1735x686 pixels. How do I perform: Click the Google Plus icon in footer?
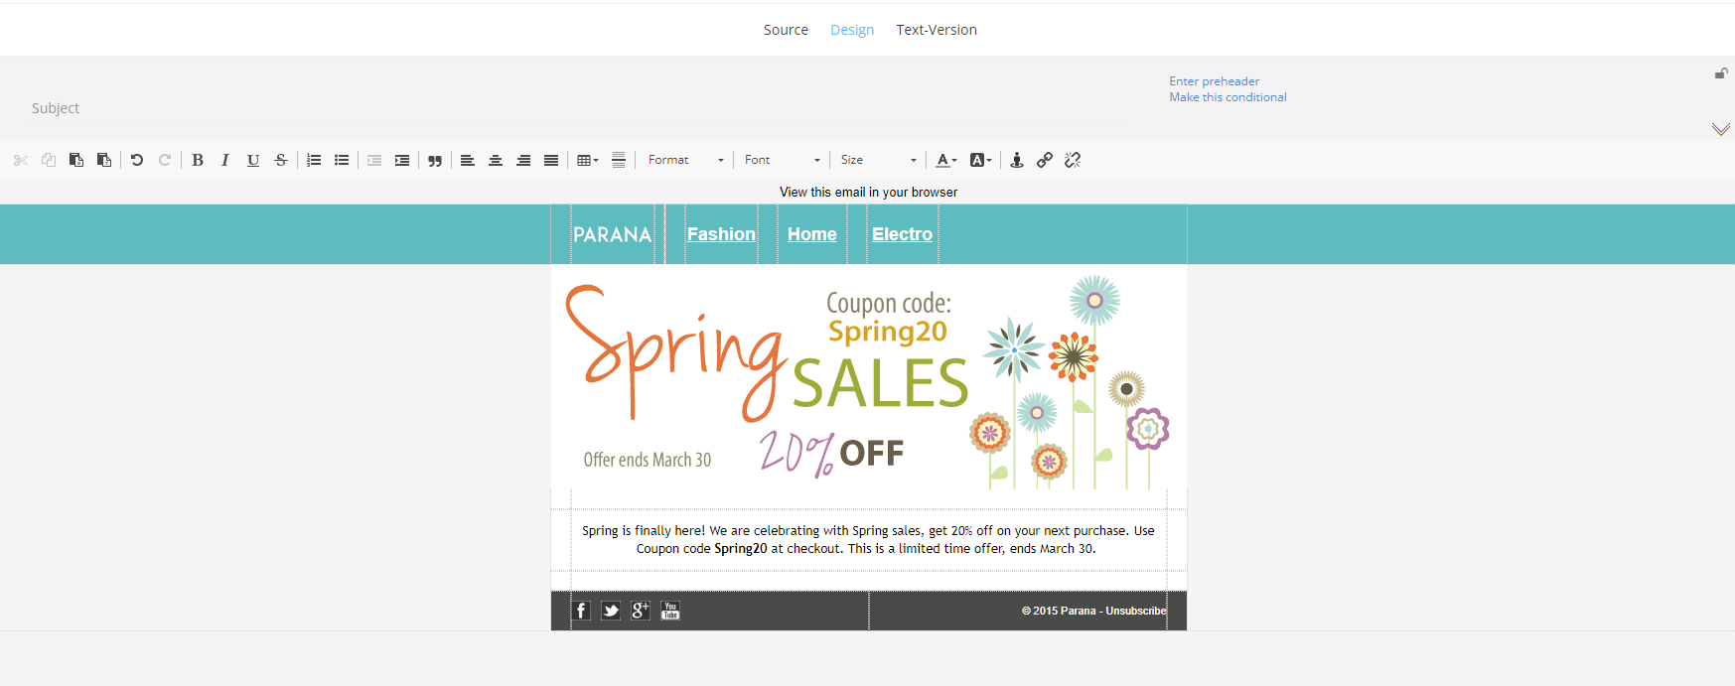tap(641, 611)
